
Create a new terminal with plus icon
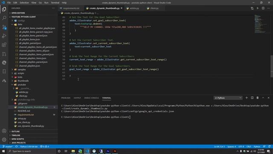(247, 98)
